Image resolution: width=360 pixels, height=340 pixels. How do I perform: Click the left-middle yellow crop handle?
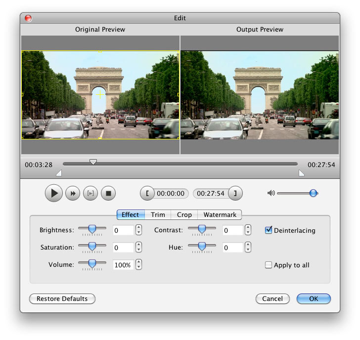click(x=22, y=94)
